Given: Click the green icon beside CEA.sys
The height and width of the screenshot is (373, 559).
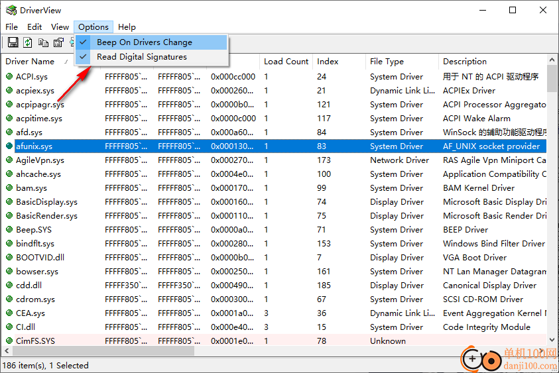Looking at the screenshot, I should (10, 313).
